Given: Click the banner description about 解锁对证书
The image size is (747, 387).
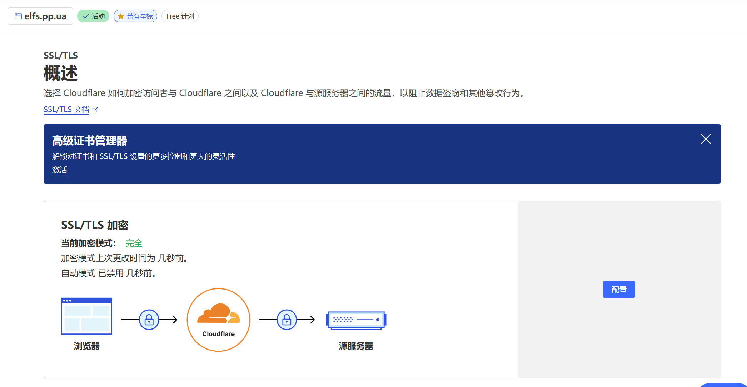Looking at the screenshot, I should [144, 156].
